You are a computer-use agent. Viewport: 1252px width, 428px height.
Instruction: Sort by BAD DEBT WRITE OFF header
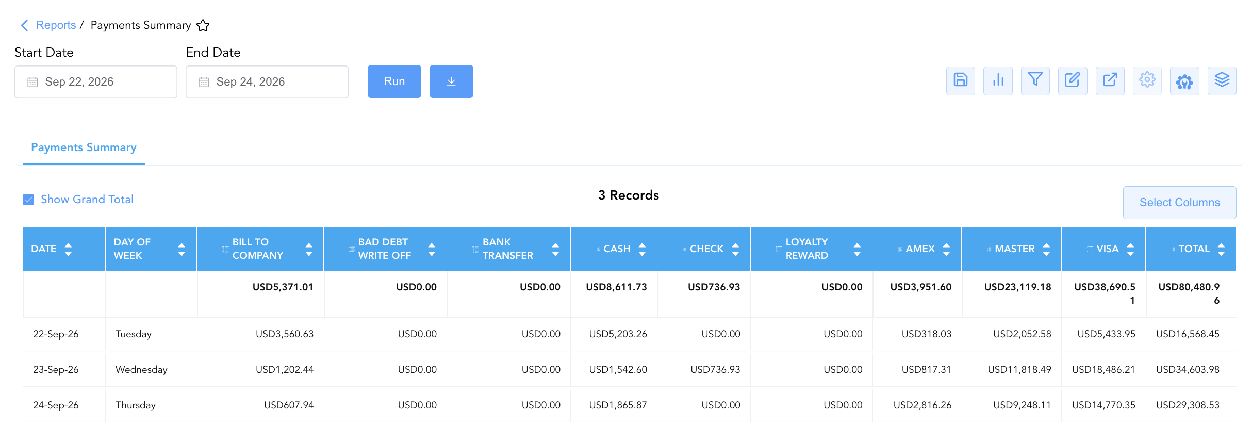coord(385,249)
